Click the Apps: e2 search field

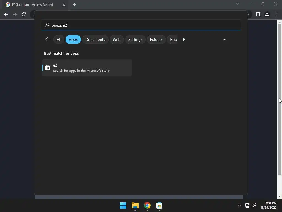click(141, 25)
